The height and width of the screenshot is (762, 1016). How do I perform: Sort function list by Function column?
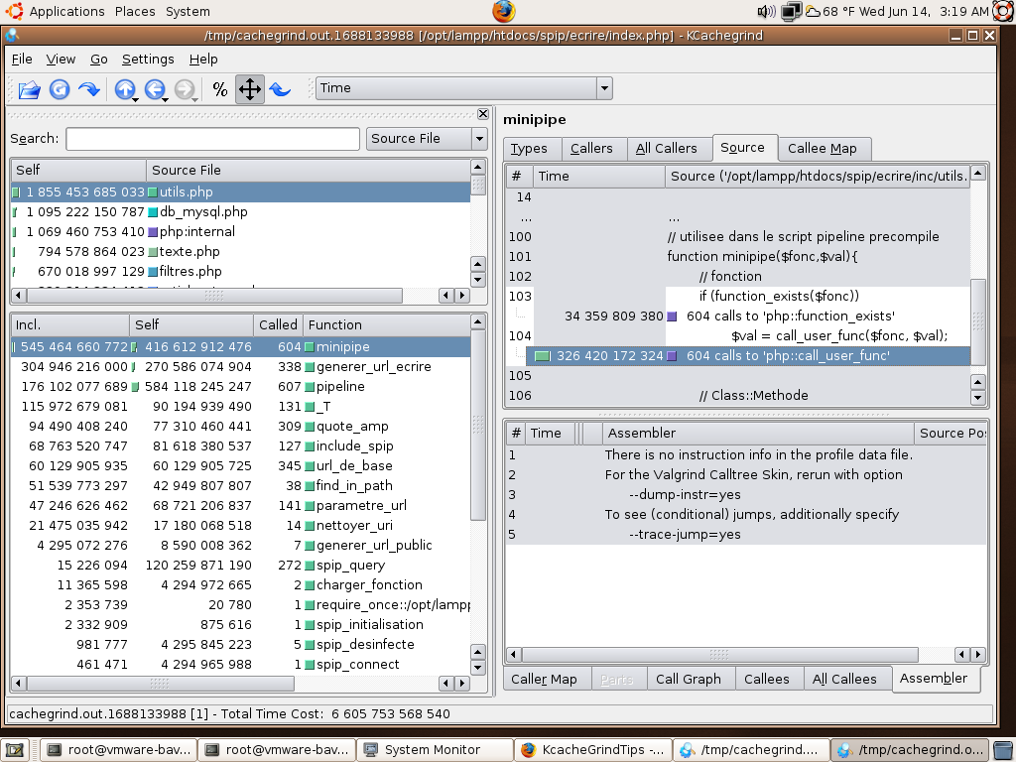[x=386, y=325]
